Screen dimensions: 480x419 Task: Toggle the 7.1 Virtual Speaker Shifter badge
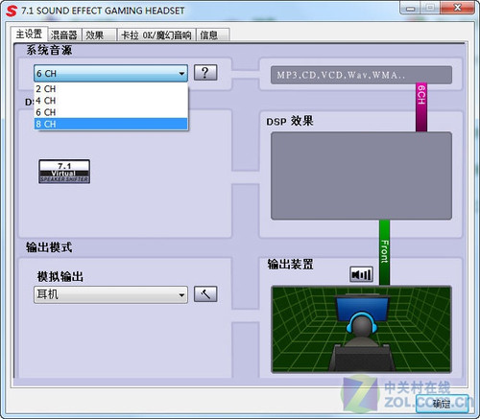[64, 172]
